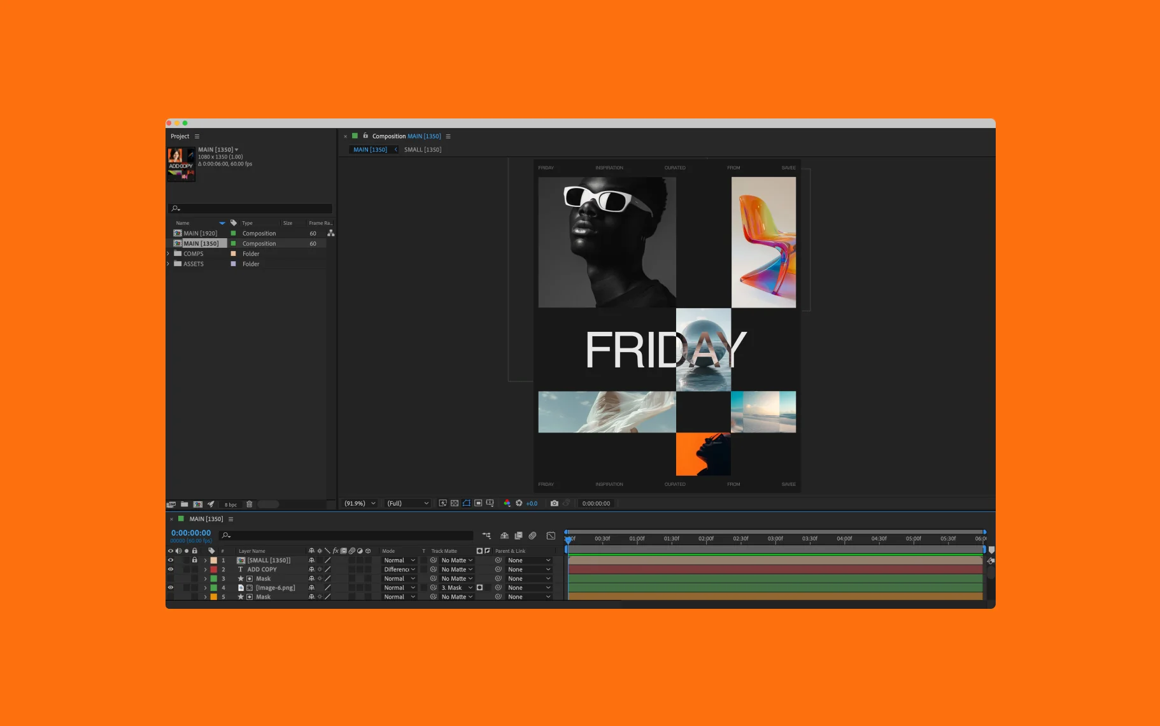Open the Project panel menu
This screenshot has height=726, width=1160.
(x=197, y=136)
